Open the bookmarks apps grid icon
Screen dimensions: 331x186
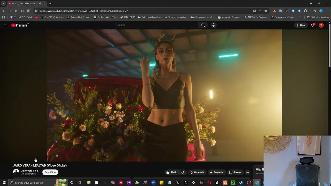pos(3,17)
